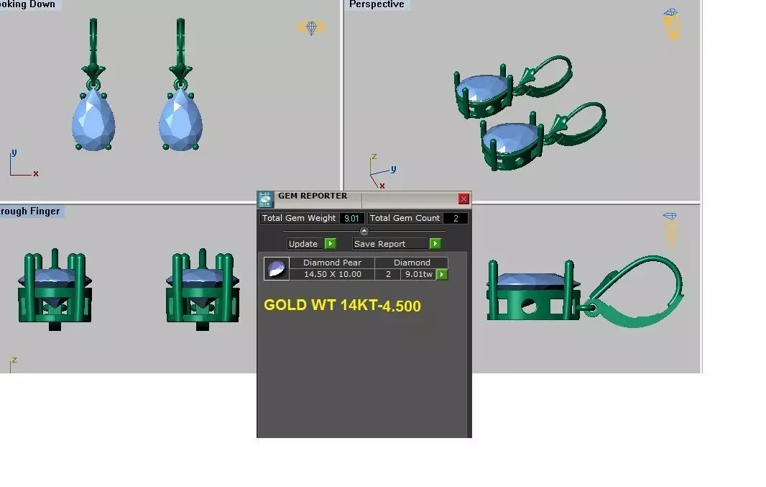The image size is (766, 487).
Task: Click the '9.01tw' weight cell
Action: (419, 274)
